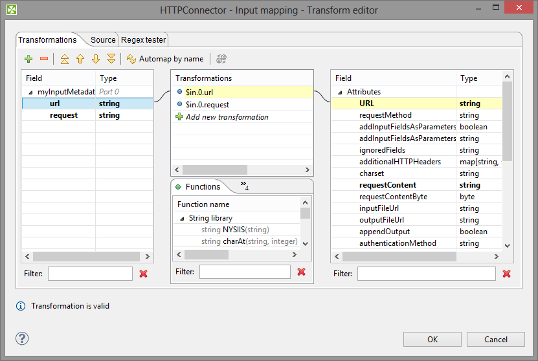The height and width of the screenshot is (361, 538).
Task: Click the green plus add icon
Action: pyautogui.click(x=28, y=59)
